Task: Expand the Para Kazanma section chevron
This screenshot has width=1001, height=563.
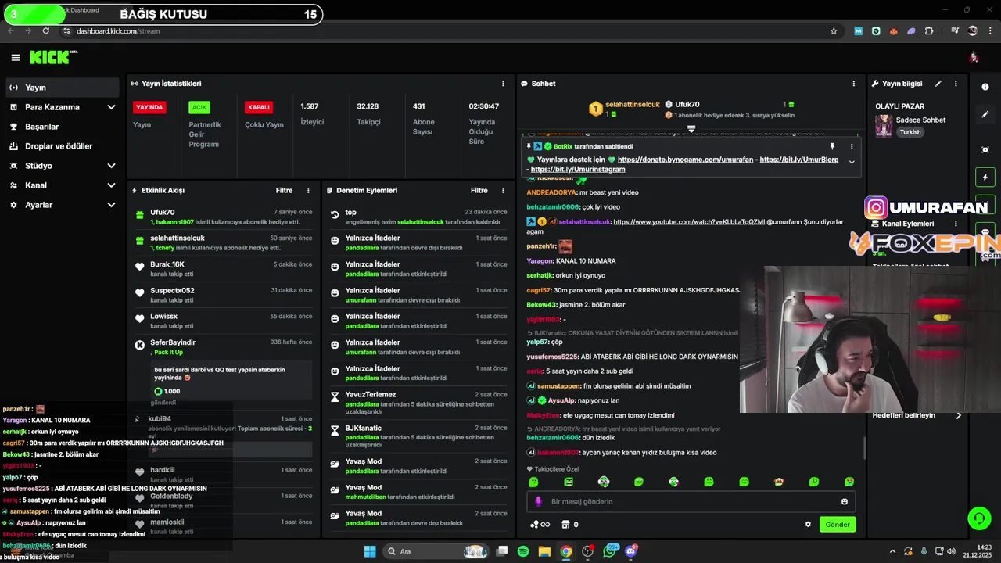Action: [x=111, y=107]
